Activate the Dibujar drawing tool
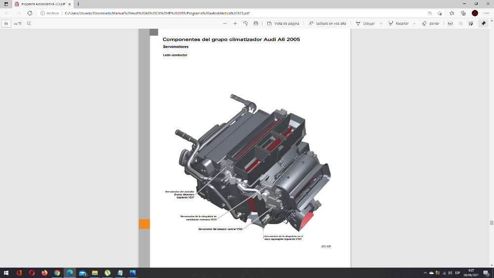The image size is (494, 278). pos(365,23)
